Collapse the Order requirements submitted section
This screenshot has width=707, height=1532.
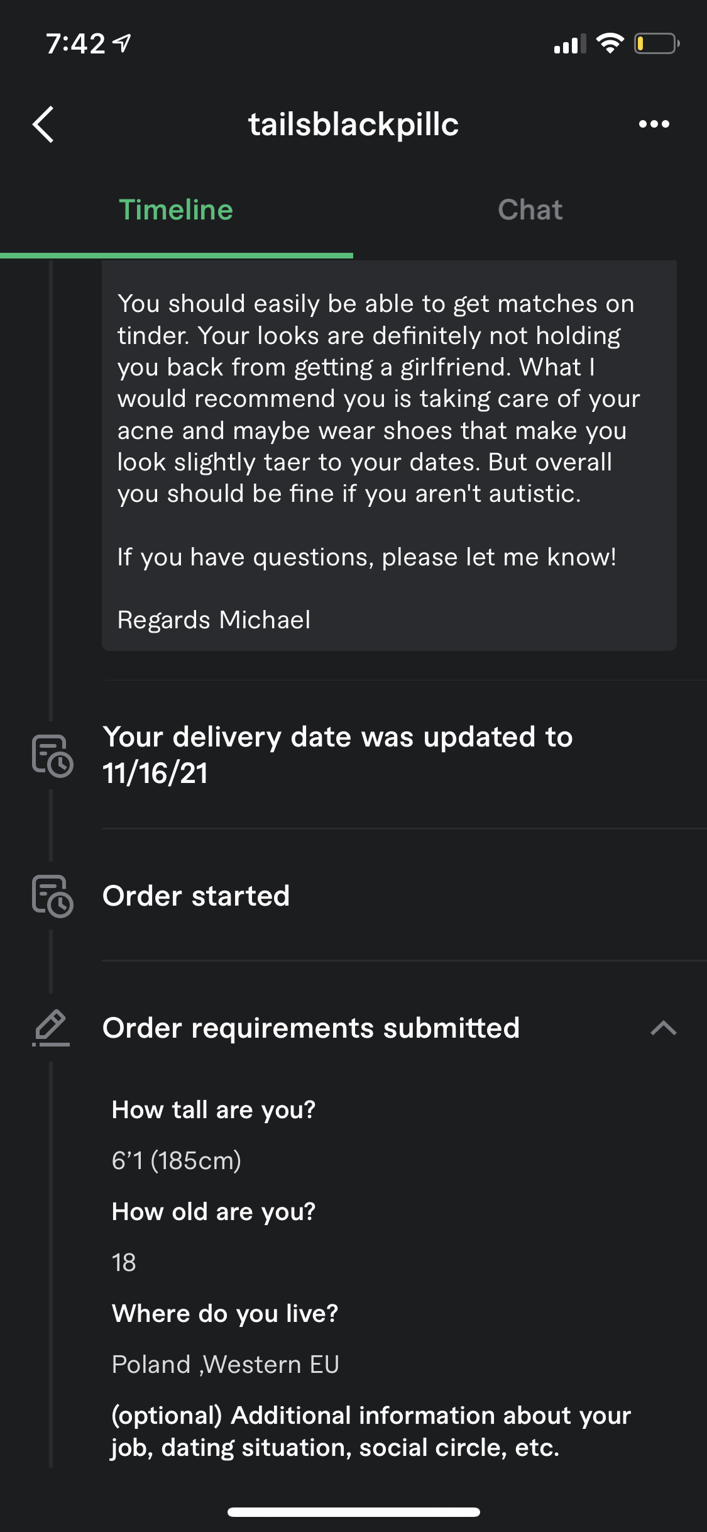(663, 1028)
